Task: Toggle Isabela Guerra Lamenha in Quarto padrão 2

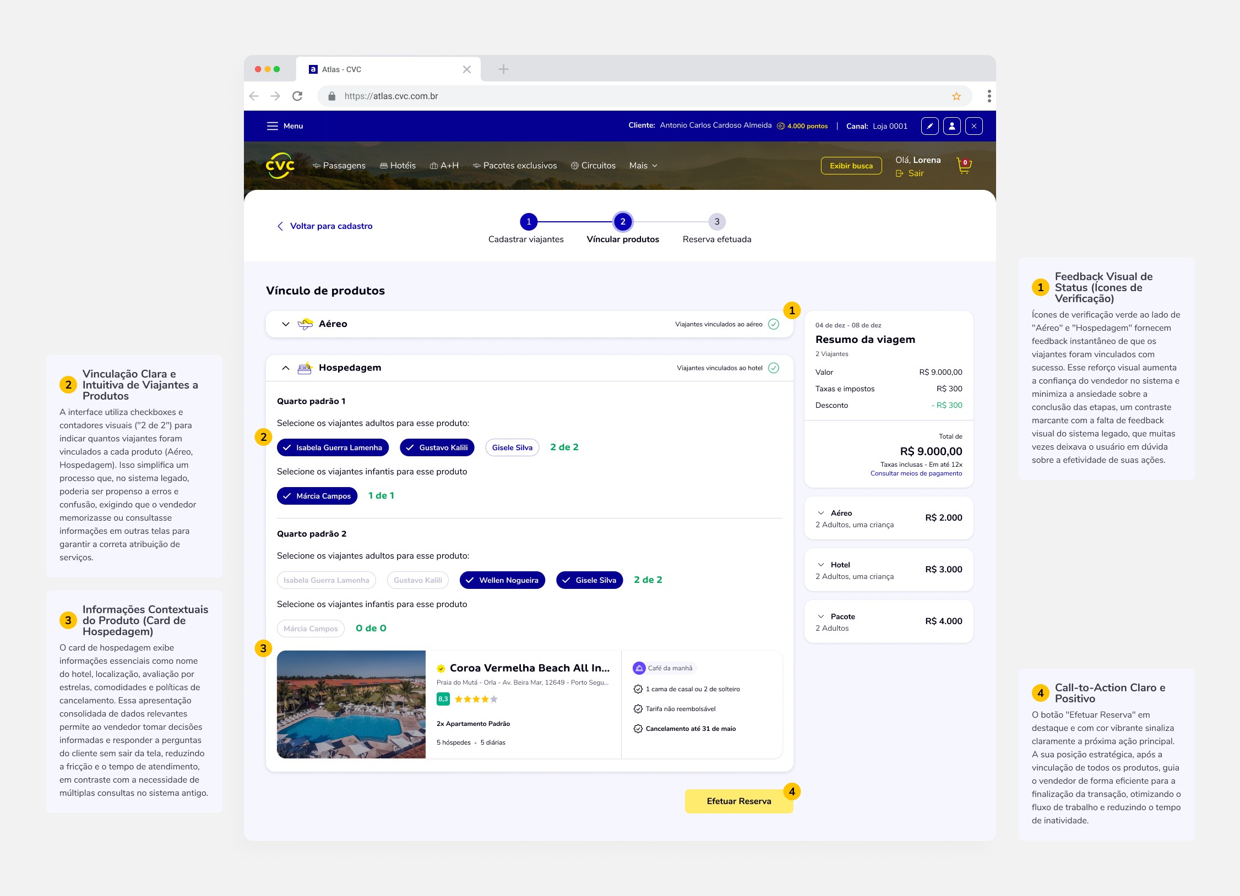Action: (327, 580)
